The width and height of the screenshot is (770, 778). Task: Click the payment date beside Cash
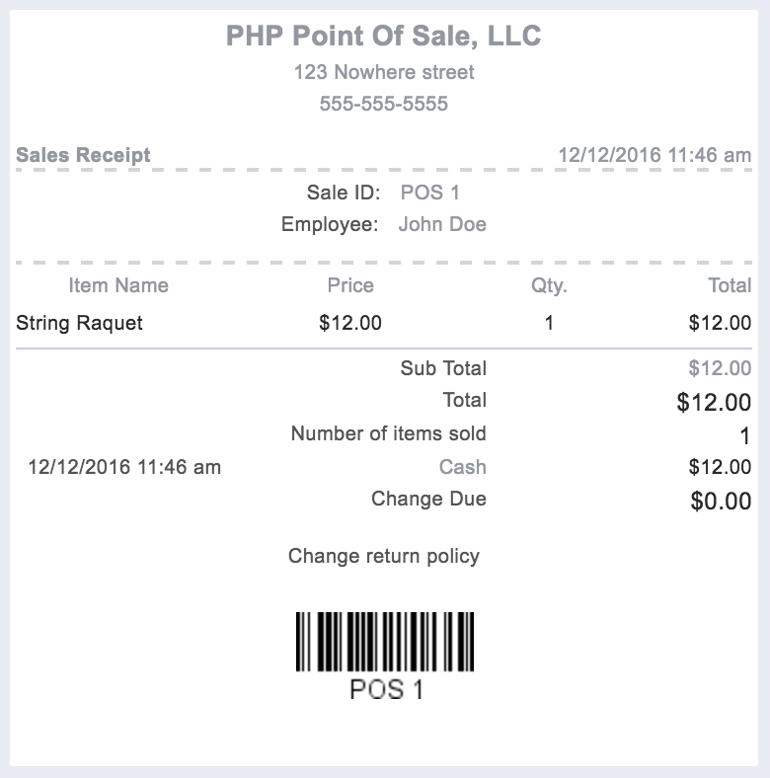[x=124, y=467]
